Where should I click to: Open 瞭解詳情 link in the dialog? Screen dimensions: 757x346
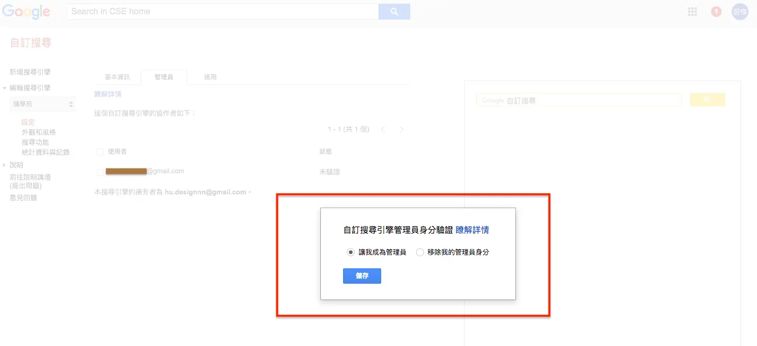[x=472, y=230]
